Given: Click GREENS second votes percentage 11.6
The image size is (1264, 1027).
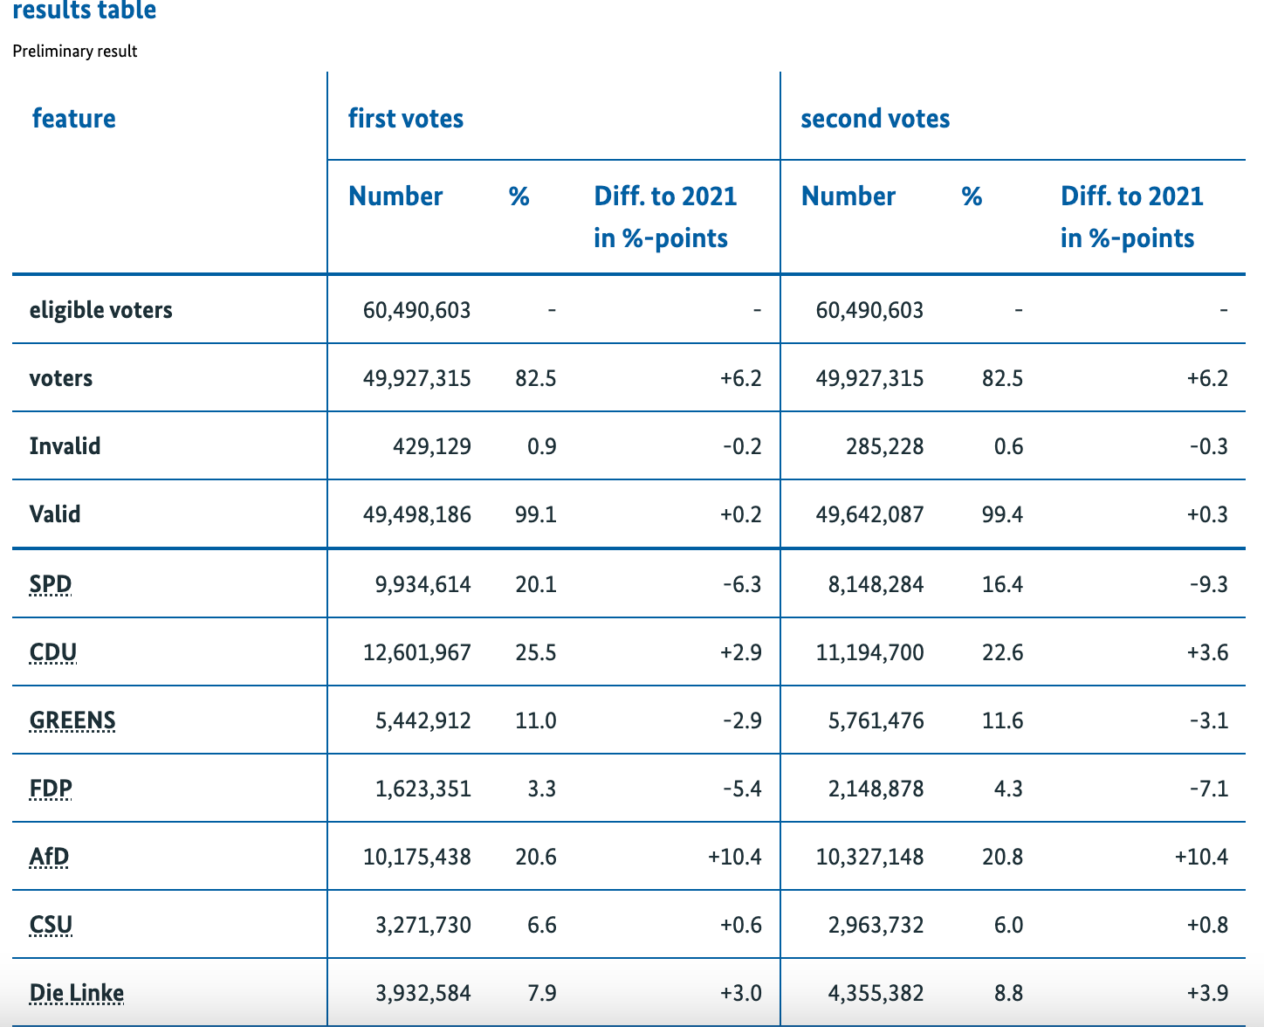Looking at the screenshot, I should 1003,720.
